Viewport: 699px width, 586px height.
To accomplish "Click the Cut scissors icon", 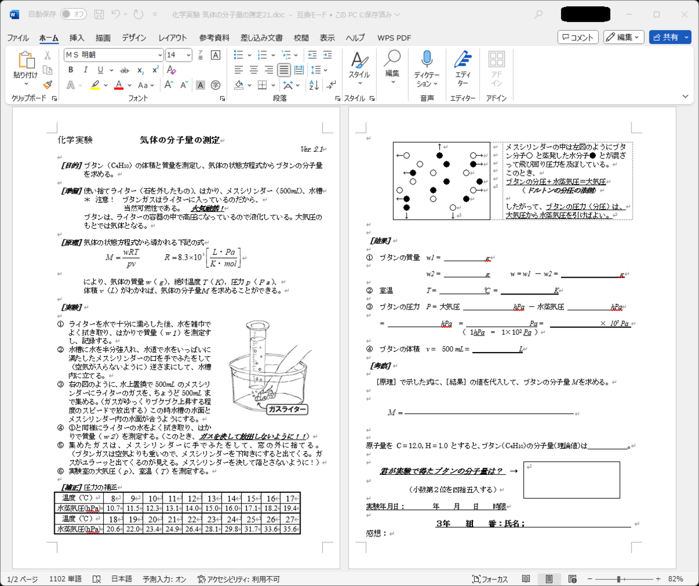I will [47, 55].
